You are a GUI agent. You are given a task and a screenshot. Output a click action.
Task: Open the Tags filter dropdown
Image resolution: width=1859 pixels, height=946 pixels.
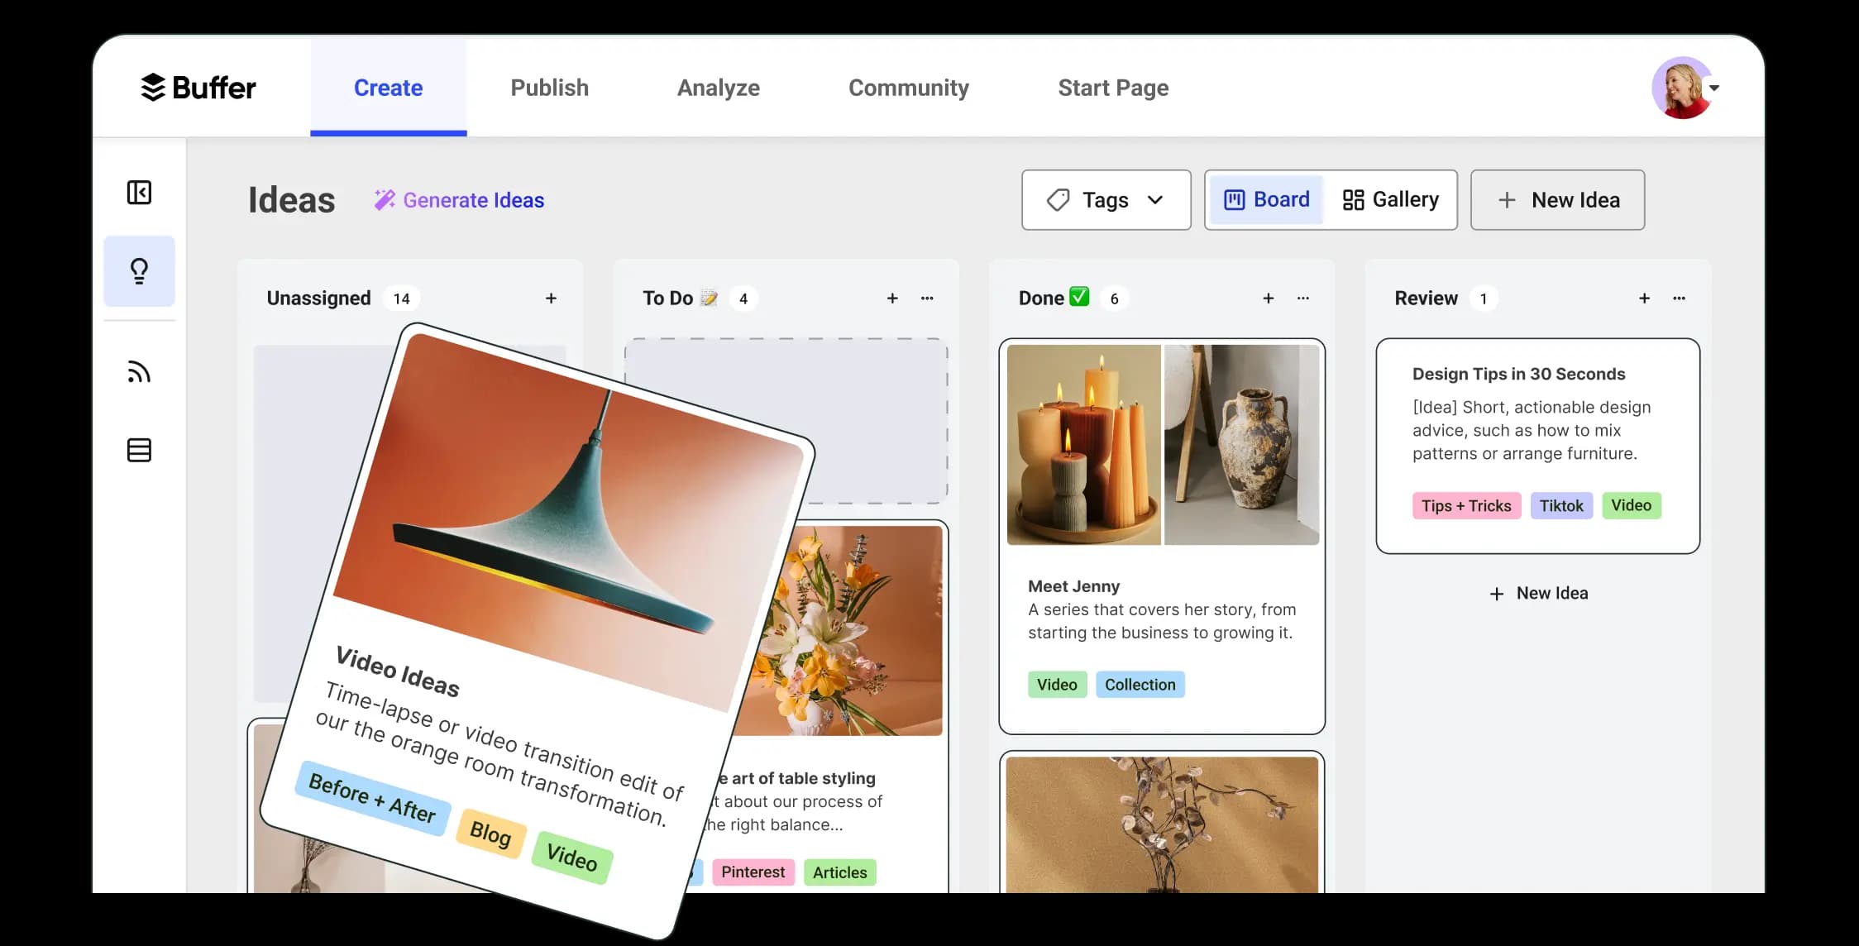tap(1106, 199)
